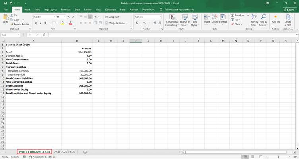Open Sort & Filter
This screenshot has width=299, height=159.
pyautogui.click(x=254, y=20)
